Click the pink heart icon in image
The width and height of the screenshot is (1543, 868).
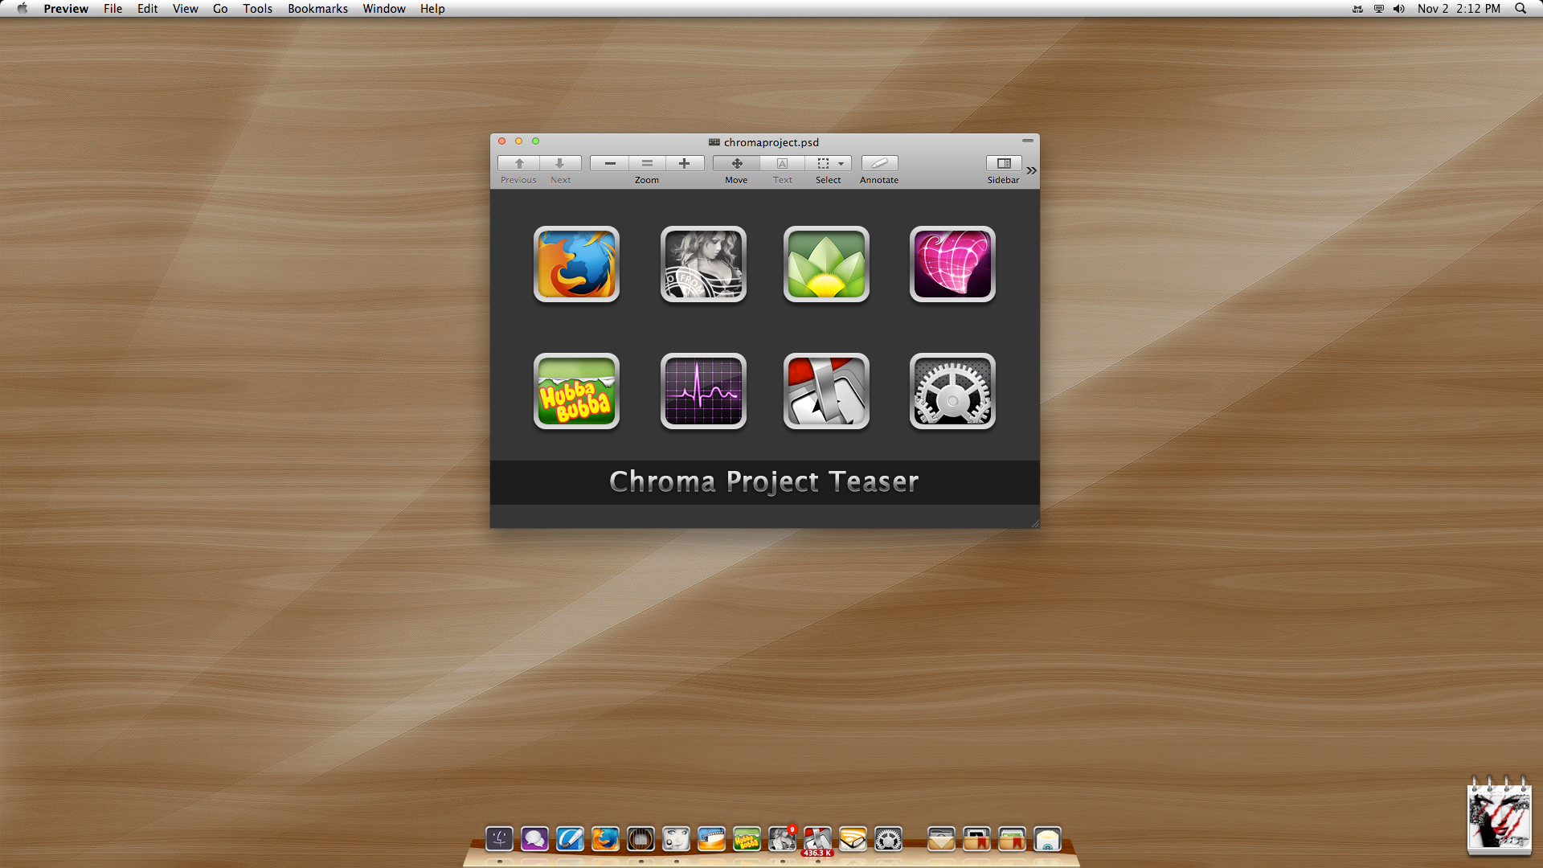pyautogui.click(x=952, y=264)
